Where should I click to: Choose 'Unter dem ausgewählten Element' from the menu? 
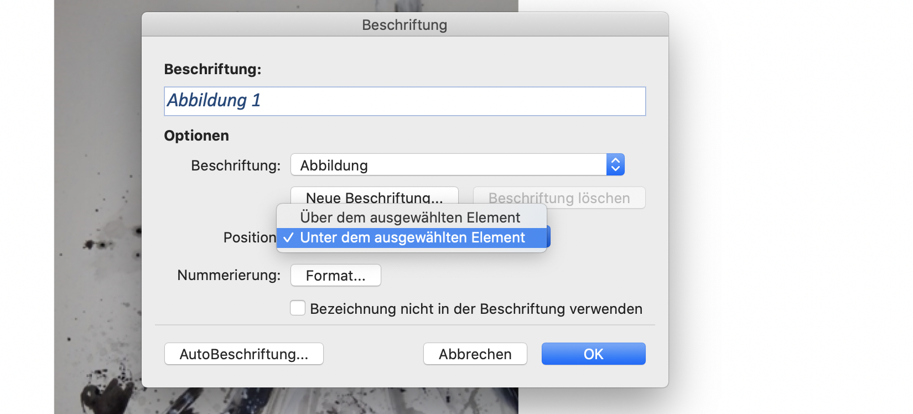(x=412, y=237)
